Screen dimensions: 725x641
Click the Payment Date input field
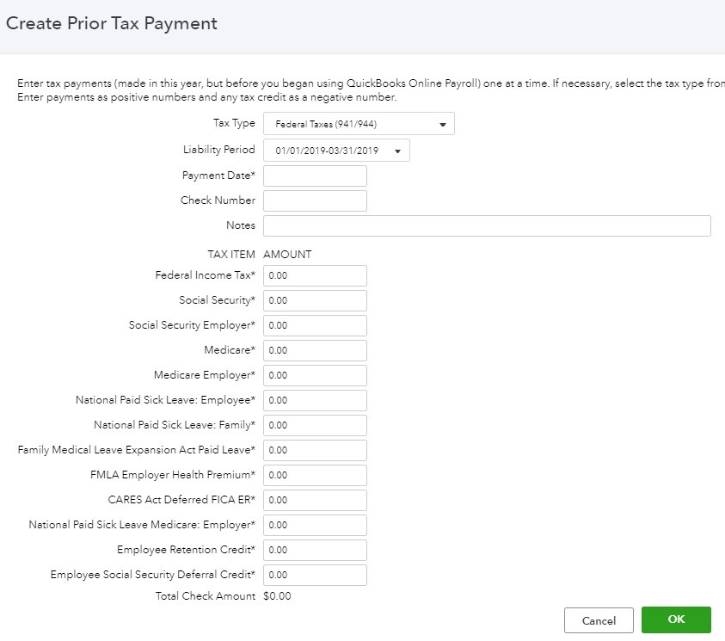[x=315, y=176]
